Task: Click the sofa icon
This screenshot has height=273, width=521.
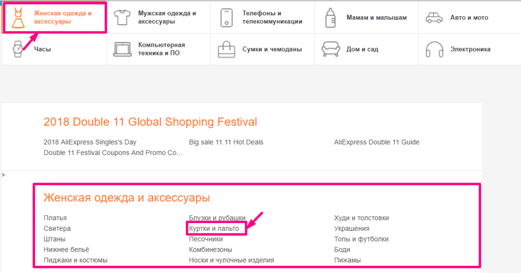Action: pos(330,49)
